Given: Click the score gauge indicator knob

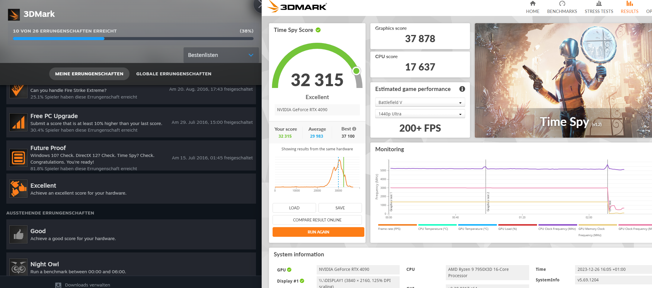Looking at the screenshot, I should [356, 71].
